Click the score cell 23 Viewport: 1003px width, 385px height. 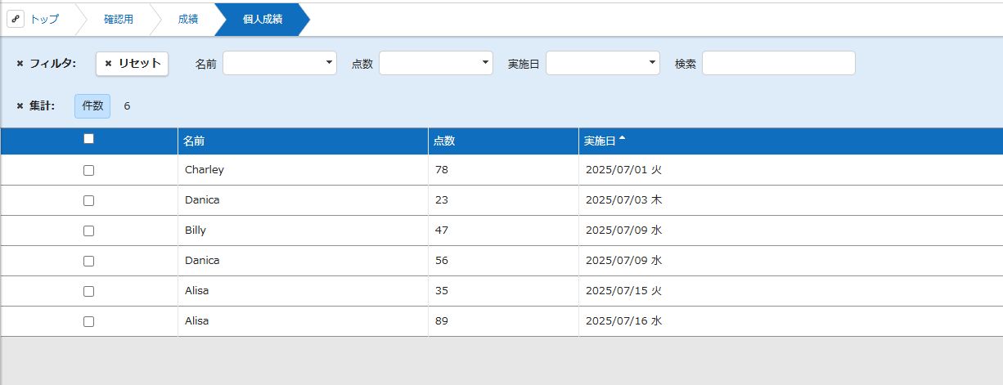click(x=442, y=200)
